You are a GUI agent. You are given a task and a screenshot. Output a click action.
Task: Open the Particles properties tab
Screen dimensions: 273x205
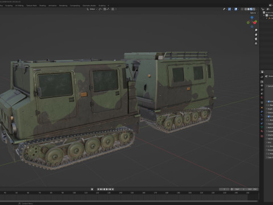click(x=262, y=116)
